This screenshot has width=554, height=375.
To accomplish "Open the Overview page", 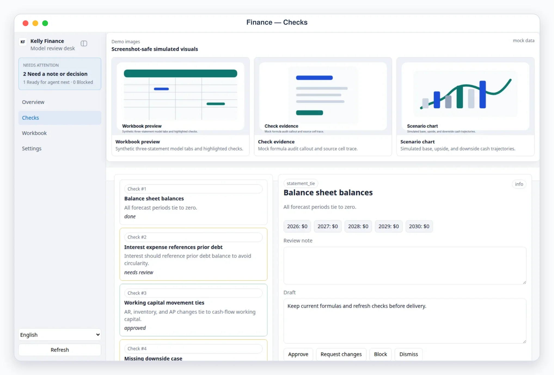I will [60, 102].
